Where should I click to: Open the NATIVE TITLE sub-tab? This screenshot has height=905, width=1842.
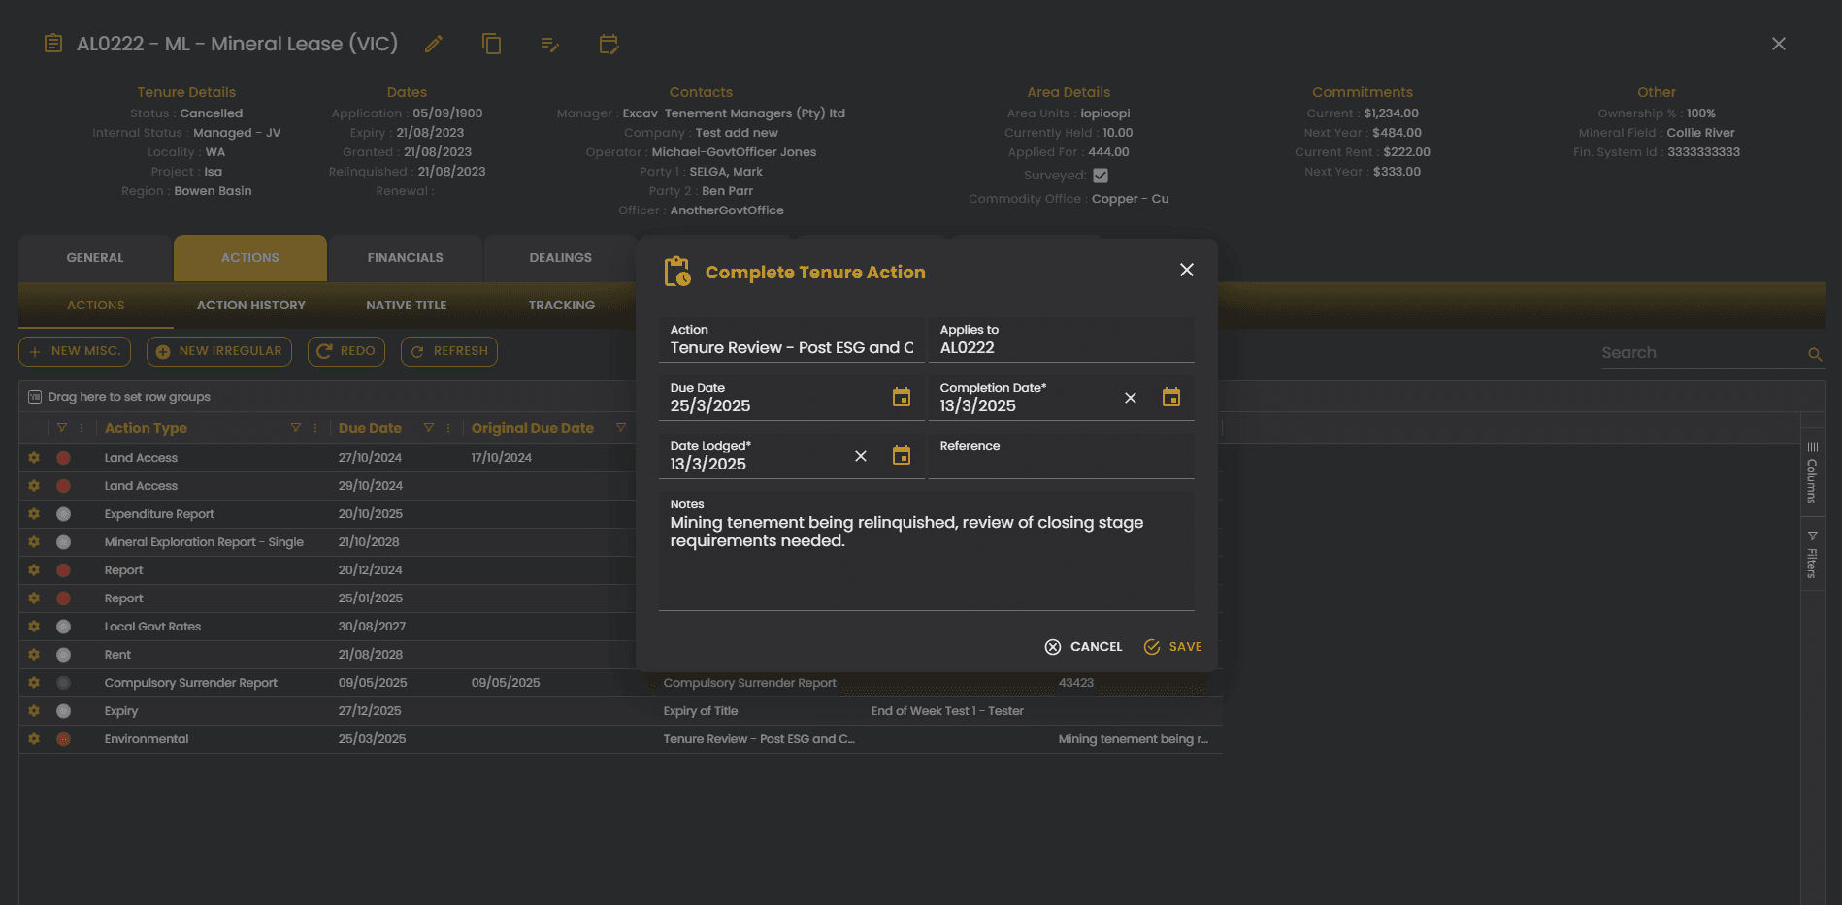click(407, 306)
